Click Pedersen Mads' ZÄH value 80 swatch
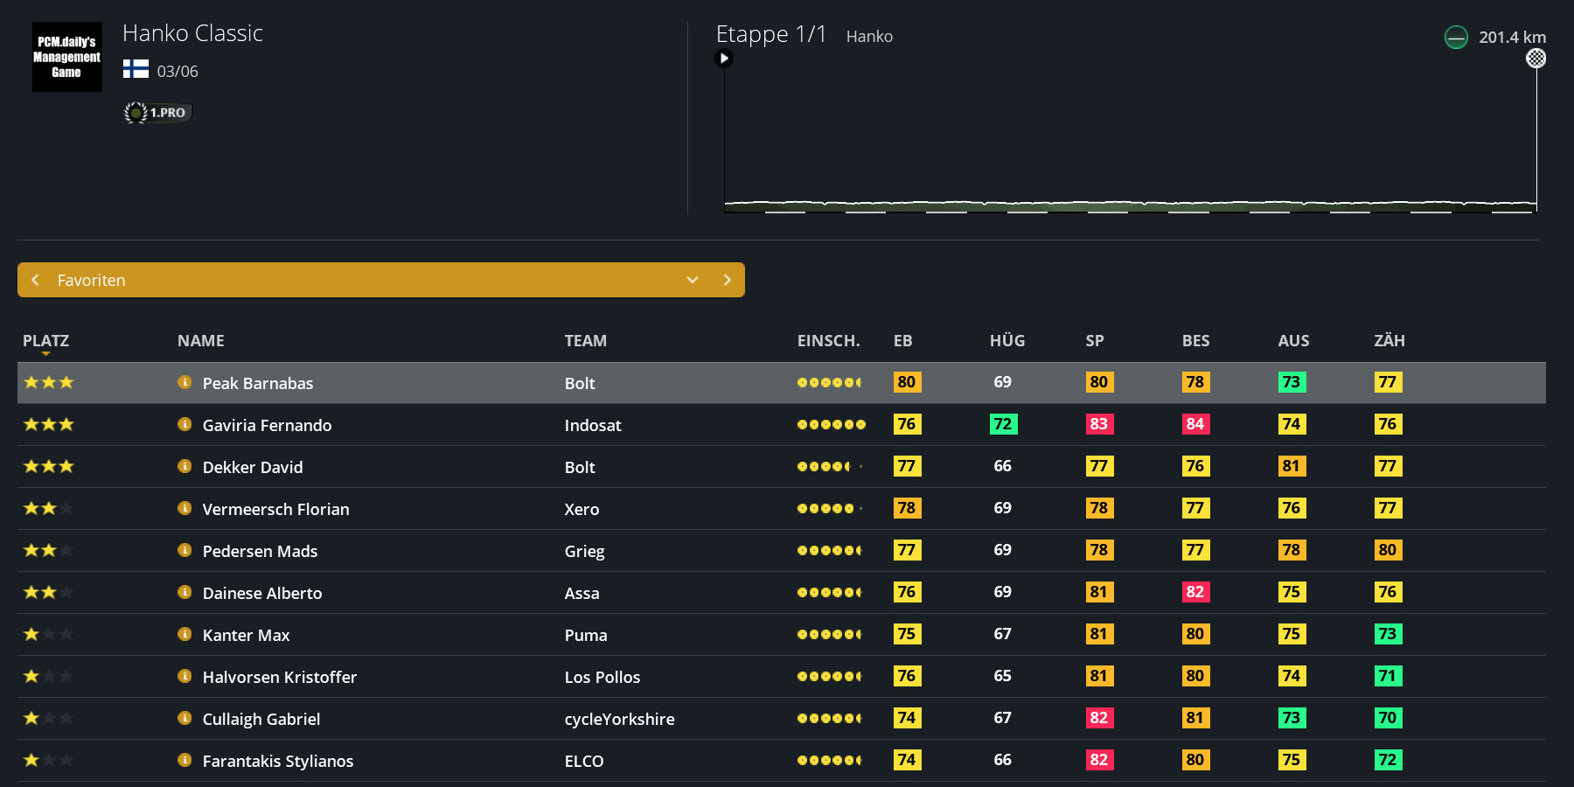1574x787 pixels. click(x=1388, y=550)
